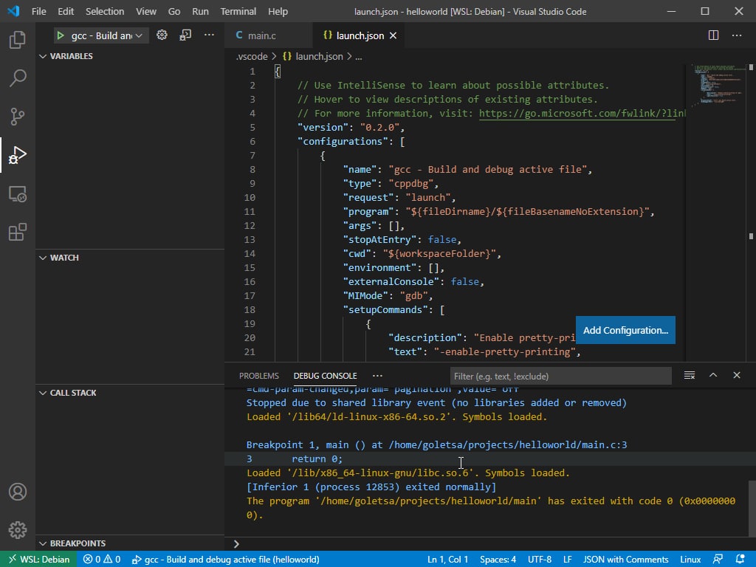Open the WSL: Debian remote indicator
The height and width of the screenshot is (567, 756).
(38, 560)
